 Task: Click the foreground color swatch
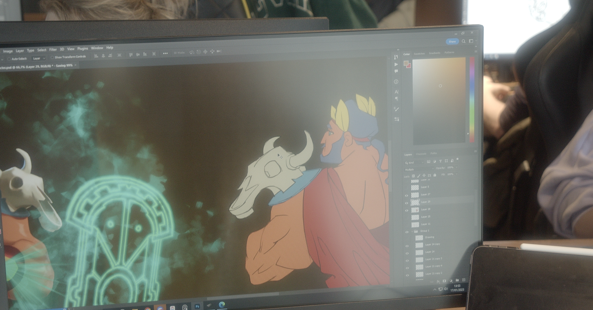click(x=406, y=63)
